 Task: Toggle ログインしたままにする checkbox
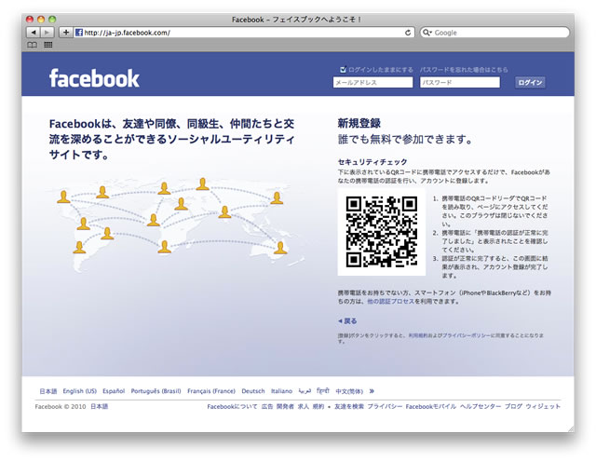point(343,69)
